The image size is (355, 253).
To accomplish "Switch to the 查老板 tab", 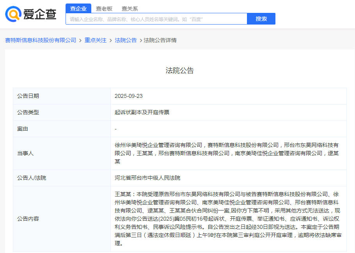I will coord(104,9).
